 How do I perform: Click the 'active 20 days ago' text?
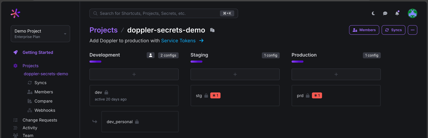click(111, 99)
